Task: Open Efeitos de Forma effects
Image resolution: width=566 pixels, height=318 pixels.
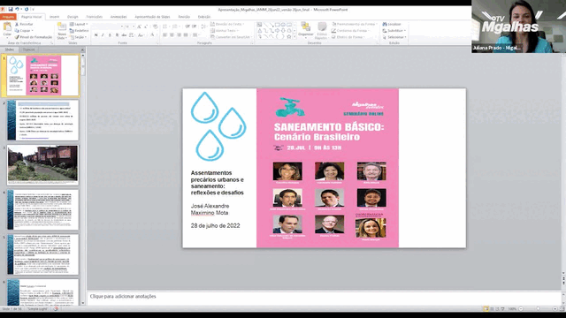Action: coord(348,37)
